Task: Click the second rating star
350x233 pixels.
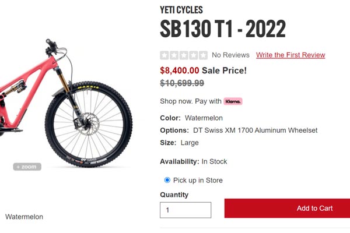Action: 174,55
